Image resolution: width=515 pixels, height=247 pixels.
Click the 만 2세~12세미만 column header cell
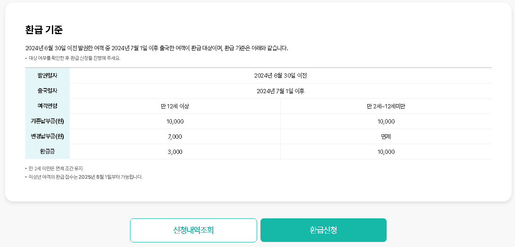click(385, 106)
